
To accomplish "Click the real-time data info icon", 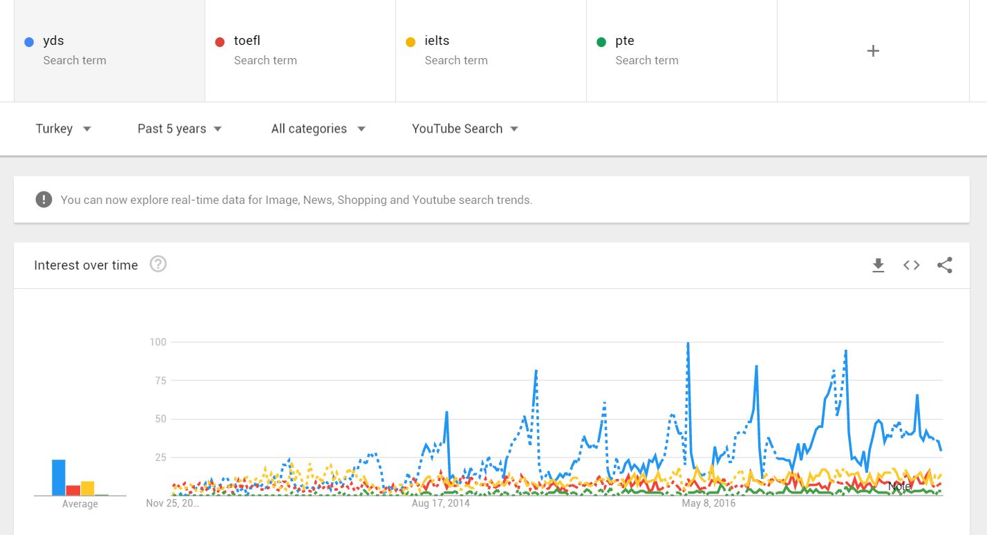I will click(44, 200).
